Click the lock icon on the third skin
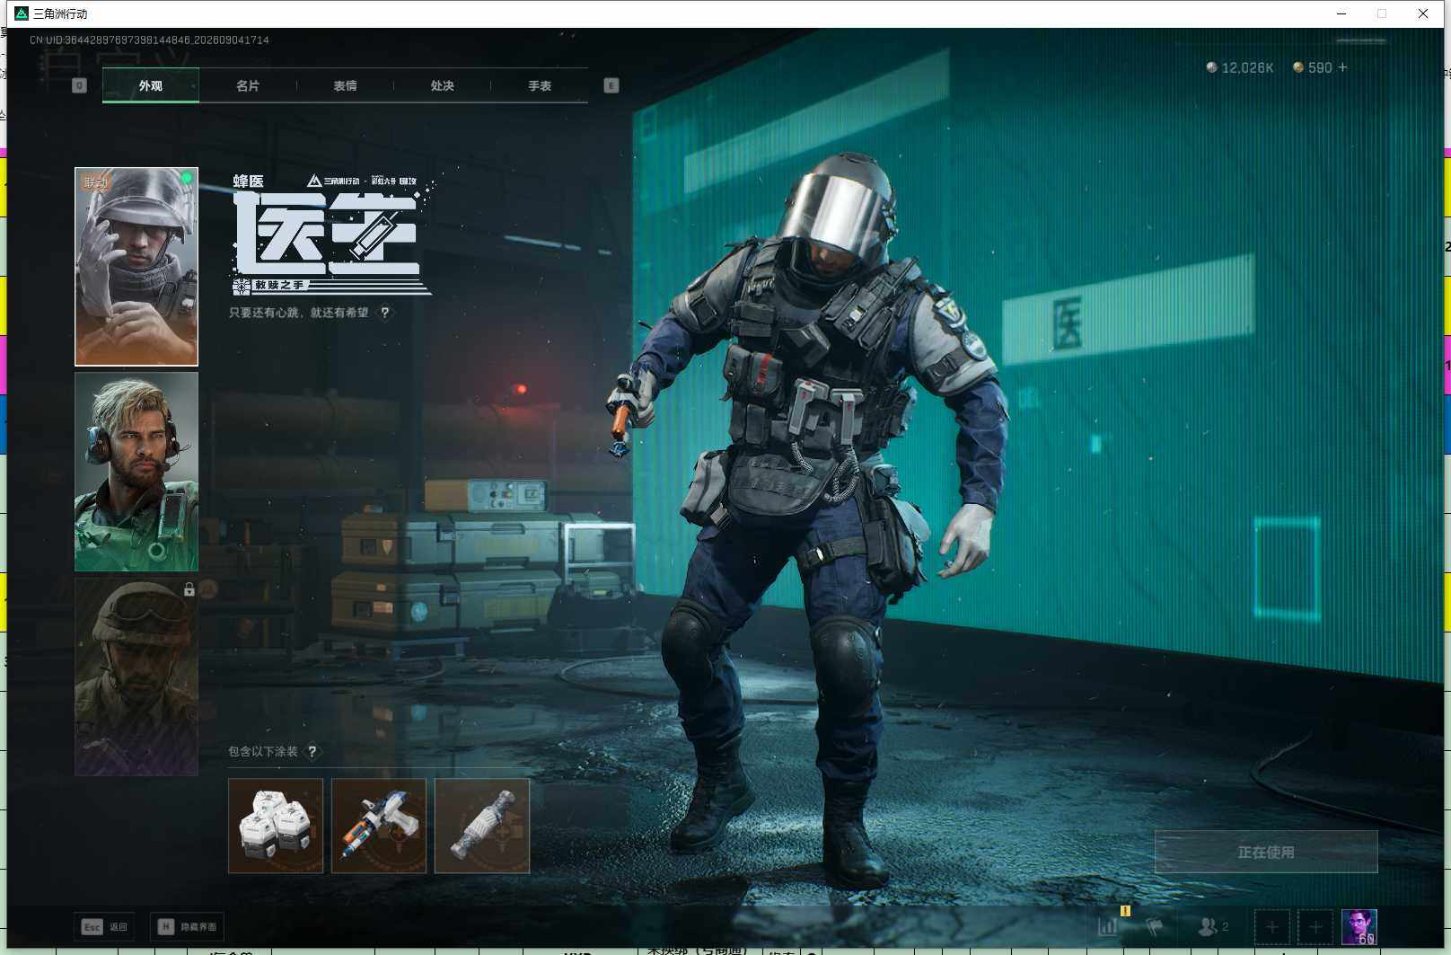Screen dimensions: 1451x955 point(189,589)
